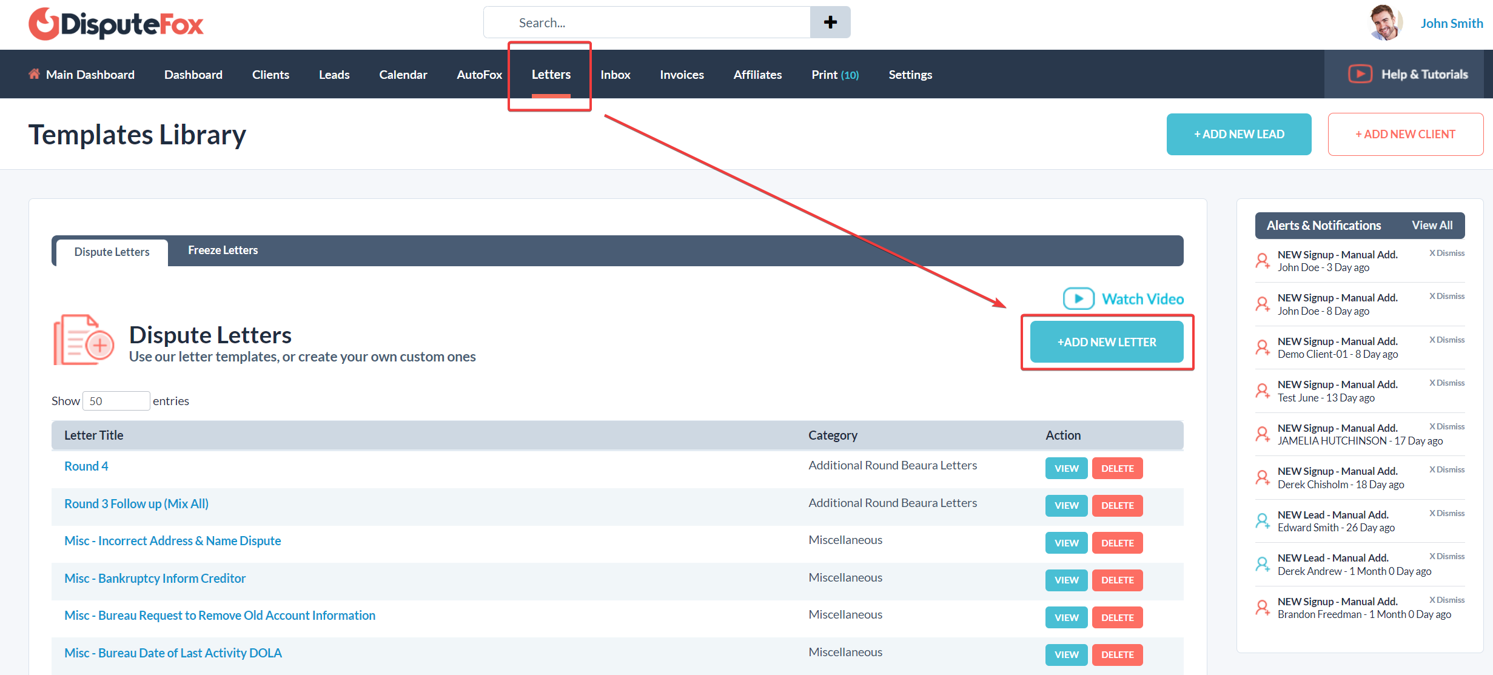Switch to the Freeze Letters tab
Image resolution: width=1493 pixels, height=675 pixels.
tap(223, 250)
